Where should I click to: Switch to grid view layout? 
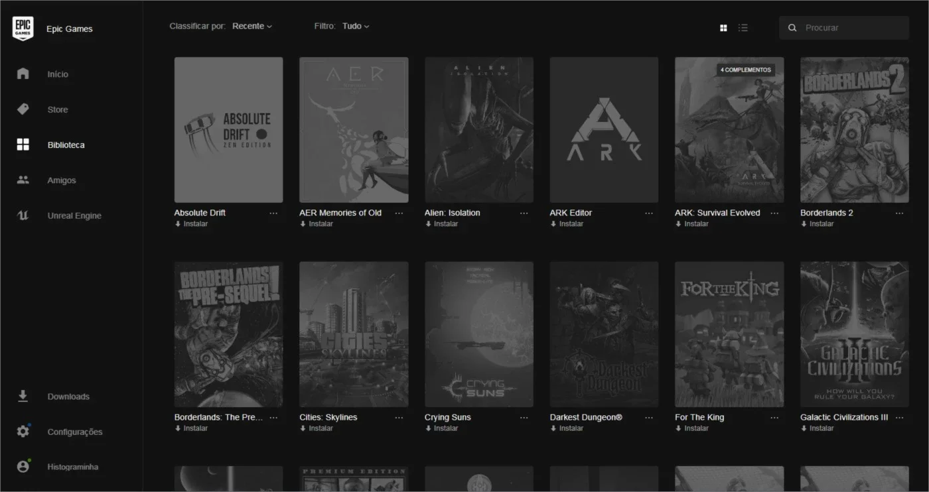pos(723,28)
